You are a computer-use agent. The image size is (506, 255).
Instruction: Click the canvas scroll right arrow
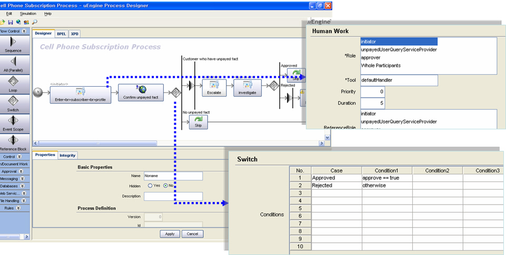321,143
